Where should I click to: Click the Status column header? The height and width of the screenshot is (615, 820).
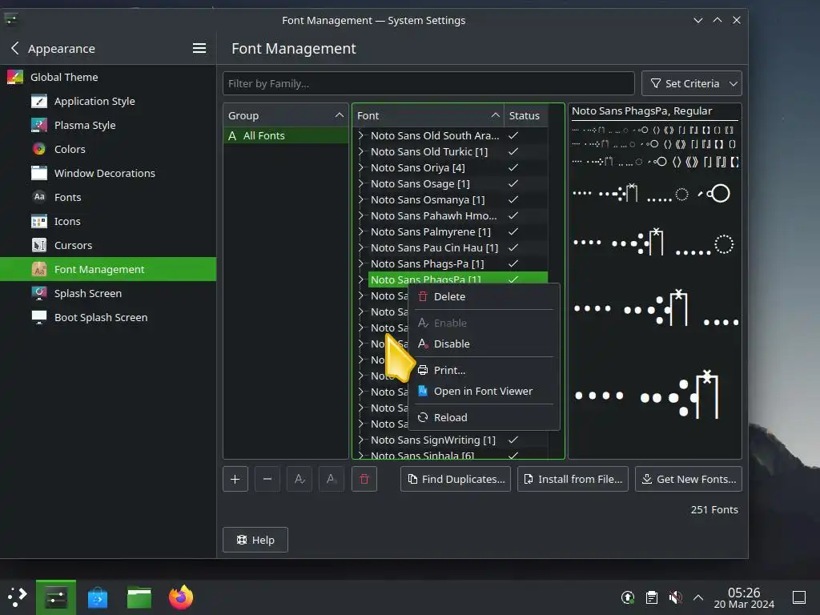[525, 115]
